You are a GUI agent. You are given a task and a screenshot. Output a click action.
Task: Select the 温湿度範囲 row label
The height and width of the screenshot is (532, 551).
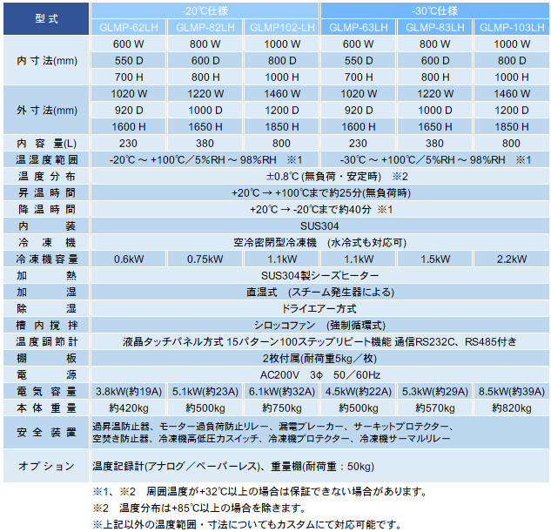(46, 159)
